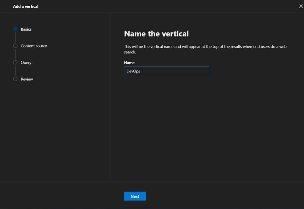This screenshot has height=209, width=304.
Task: Select the Content source wizard step
Action: point(34,46)
